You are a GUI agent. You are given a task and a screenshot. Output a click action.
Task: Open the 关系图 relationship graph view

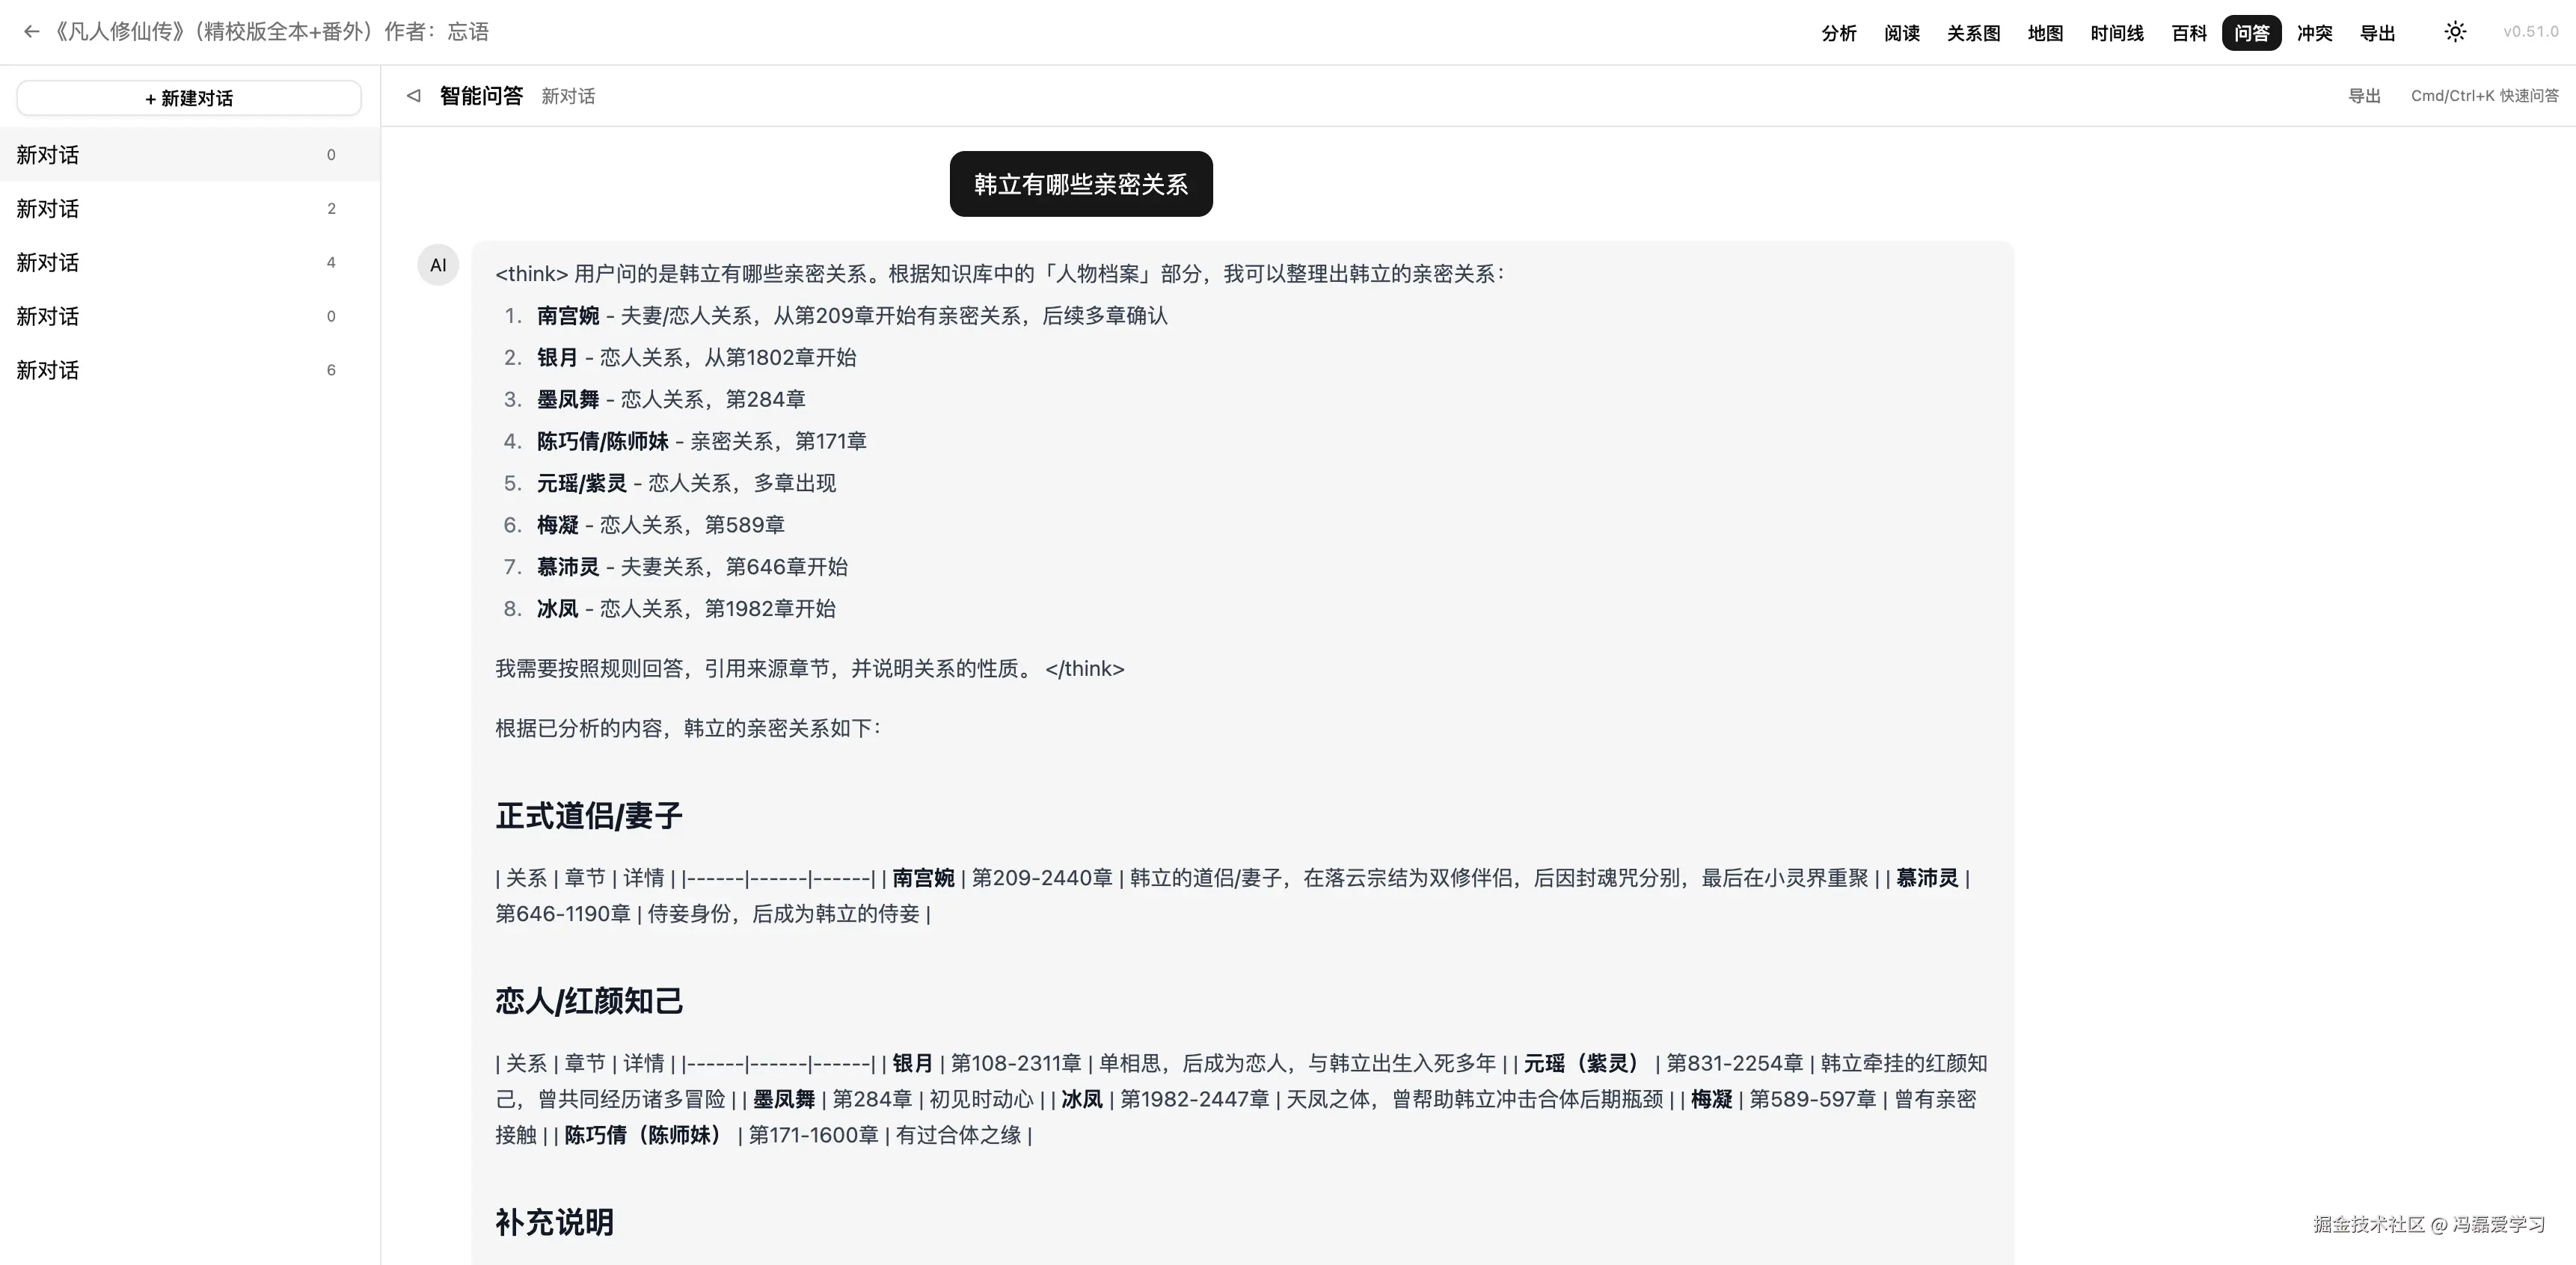(1972, 32)
